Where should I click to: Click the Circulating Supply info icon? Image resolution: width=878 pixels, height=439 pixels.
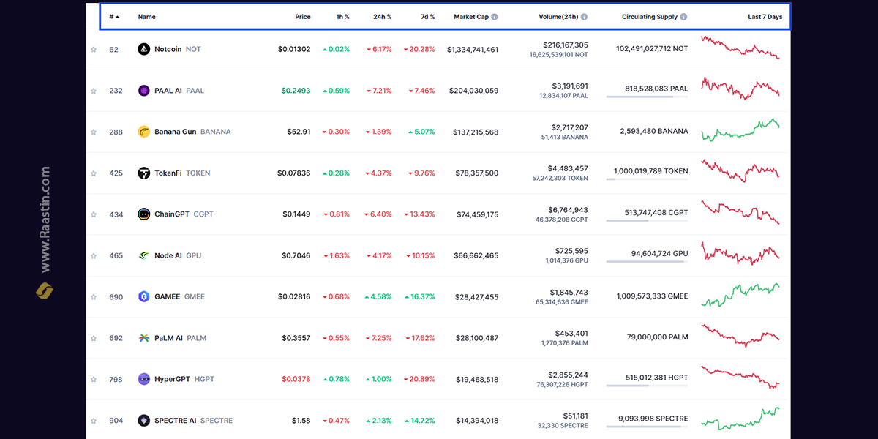683,17
